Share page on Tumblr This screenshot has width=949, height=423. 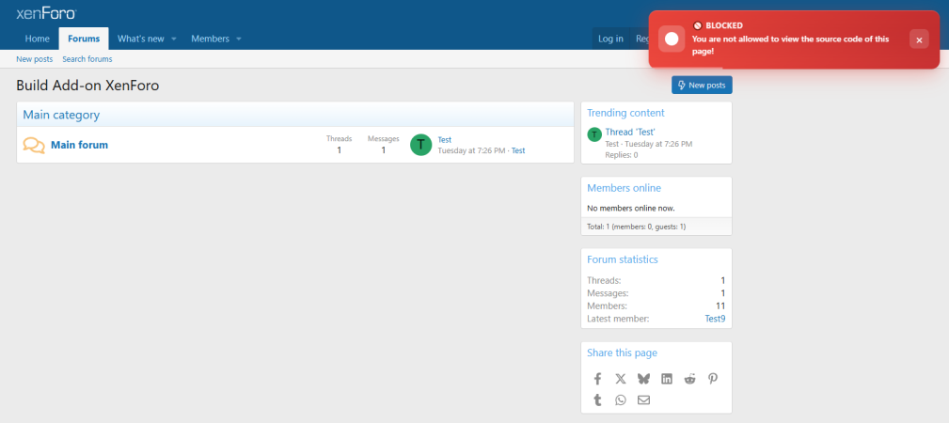pos(597,400)
